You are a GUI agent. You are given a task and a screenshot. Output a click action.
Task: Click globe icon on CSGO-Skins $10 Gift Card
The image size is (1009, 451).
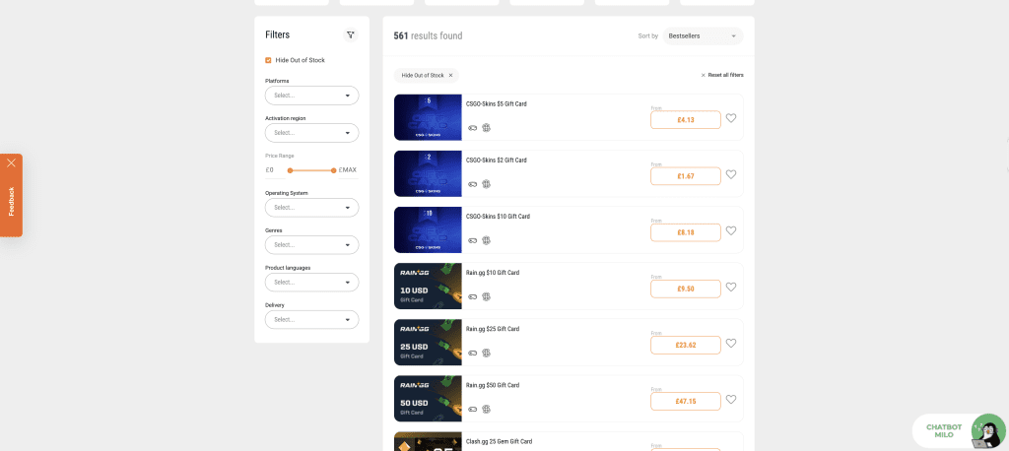[487, 240]
